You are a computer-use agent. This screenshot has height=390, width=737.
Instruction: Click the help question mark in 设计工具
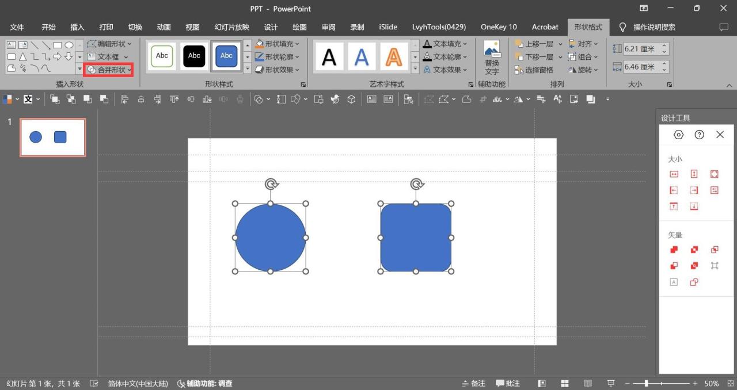699,135
